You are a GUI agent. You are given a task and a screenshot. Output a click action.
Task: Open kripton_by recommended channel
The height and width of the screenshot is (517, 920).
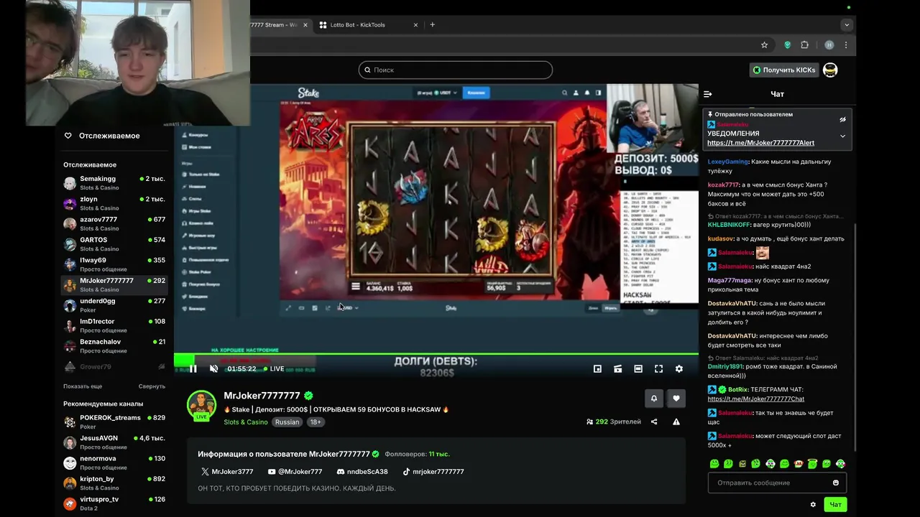[x=114, y=483]
